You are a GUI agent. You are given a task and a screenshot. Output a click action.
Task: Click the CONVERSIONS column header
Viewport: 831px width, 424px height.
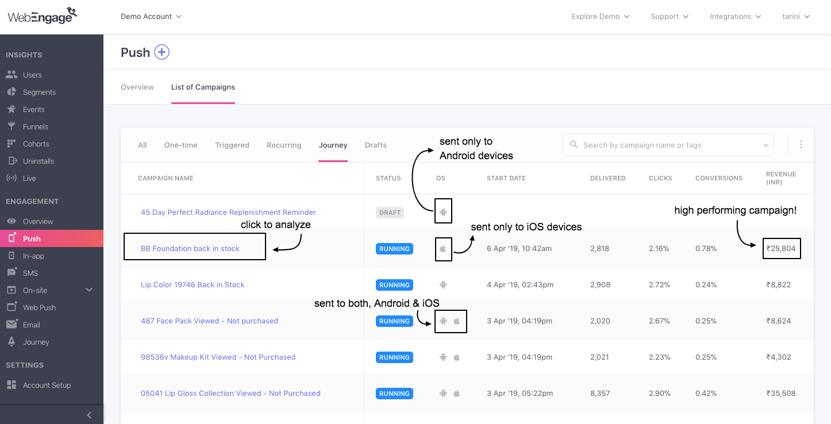coord(719,178)
